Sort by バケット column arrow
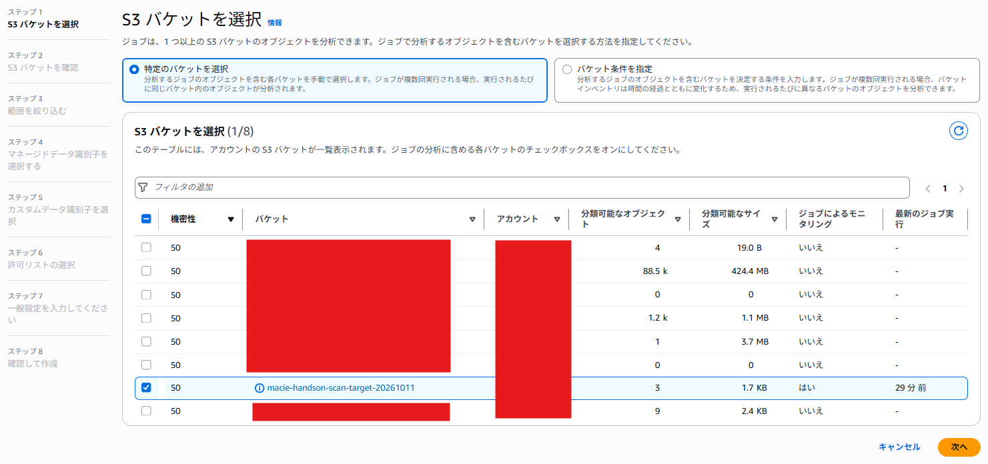Image resolution: width=988 pixels, height=464 pixels. 472,219
